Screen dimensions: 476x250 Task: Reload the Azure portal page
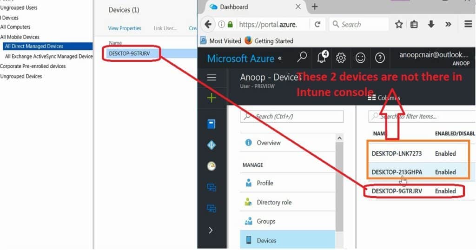click(317, 24)
